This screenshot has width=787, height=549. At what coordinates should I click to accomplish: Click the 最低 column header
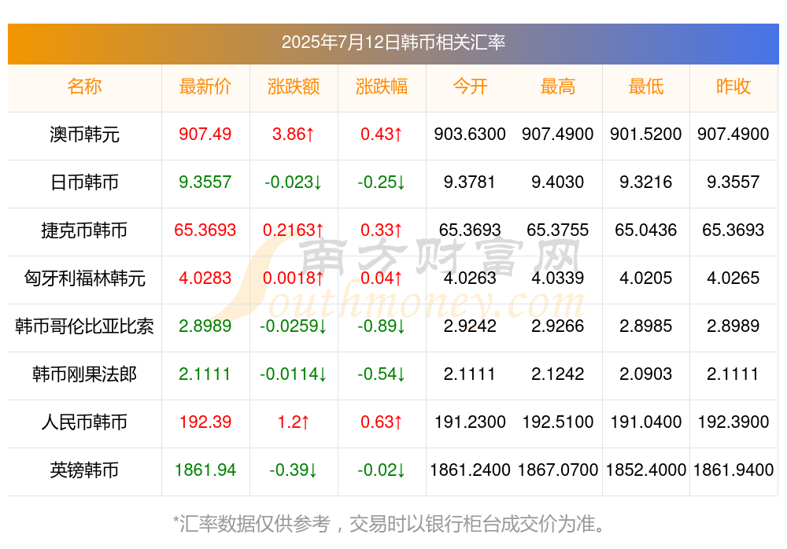646,87
